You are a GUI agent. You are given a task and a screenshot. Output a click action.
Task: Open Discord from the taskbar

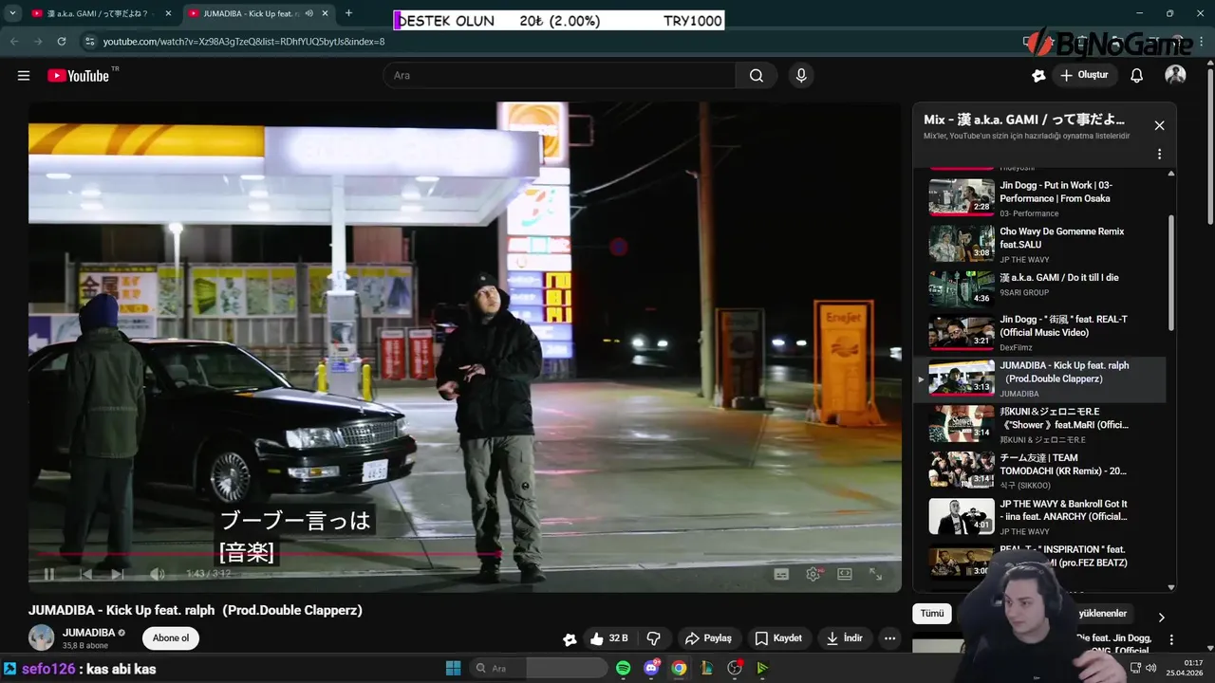click(x=651, y=669)
